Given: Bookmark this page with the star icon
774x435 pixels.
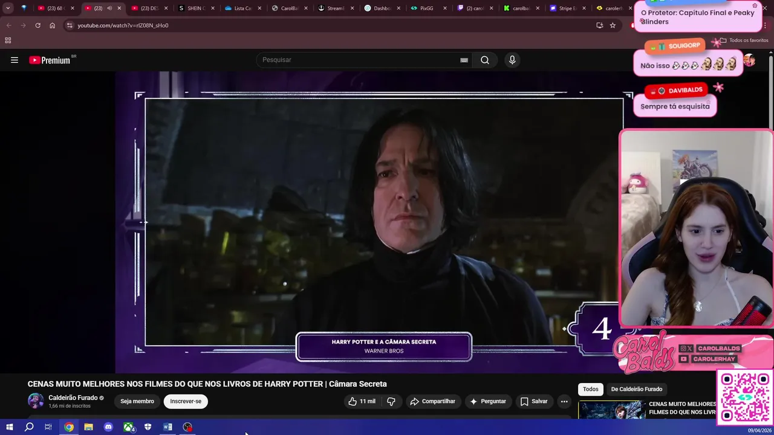Looking at the screenshot, I should [x=613, y=25].
